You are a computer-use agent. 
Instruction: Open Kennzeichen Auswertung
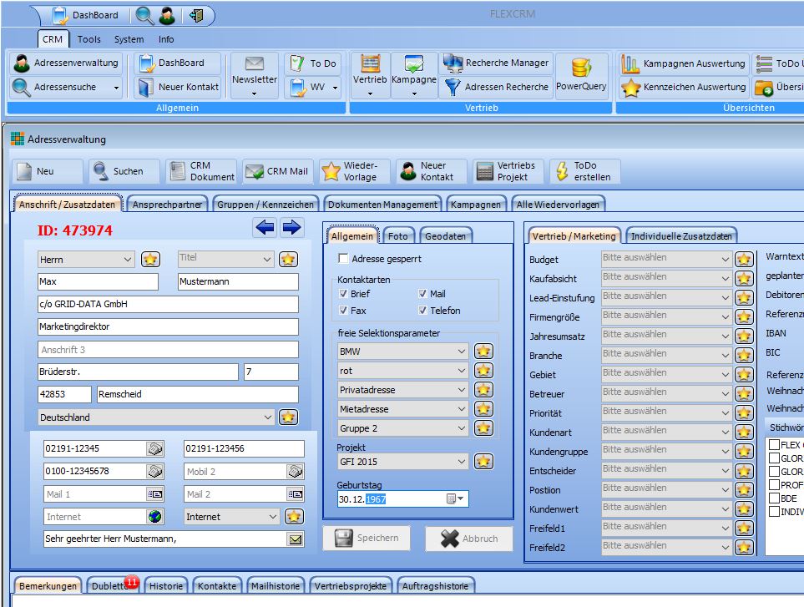coord(683,87)
